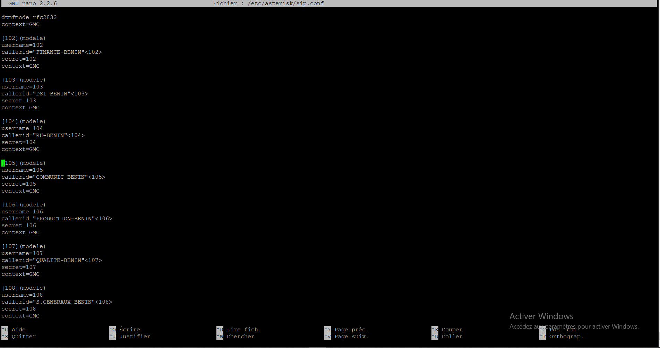Click the username=107 line
This screenshot has height=348, width=660.
coord(22,253)
